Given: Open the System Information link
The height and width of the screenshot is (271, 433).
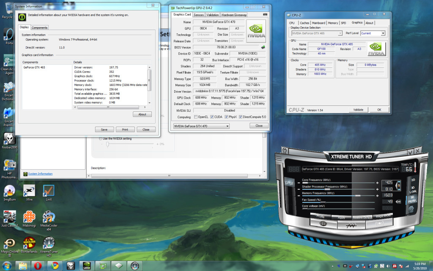Looking at the screenshot, I should (x=40, y=174).
